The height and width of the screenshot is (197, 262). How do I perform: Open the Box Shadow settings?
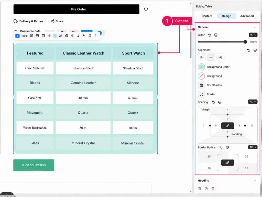click(201, 85)
